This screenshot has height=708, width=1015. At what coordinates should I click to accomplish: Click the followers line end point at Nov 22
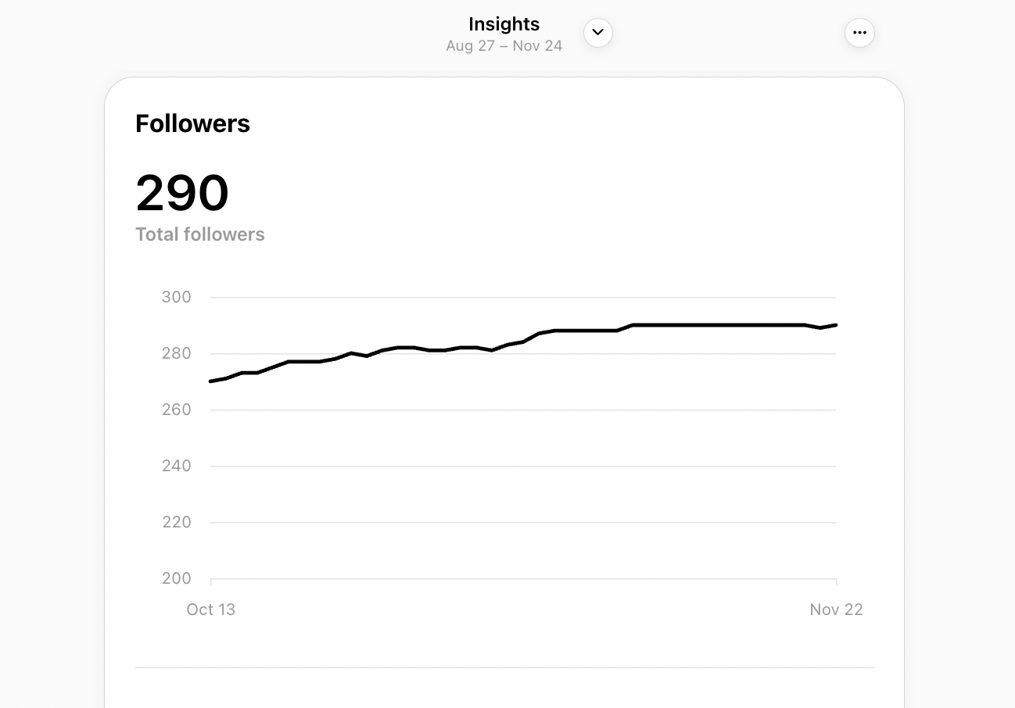click(x=836, y=325)
